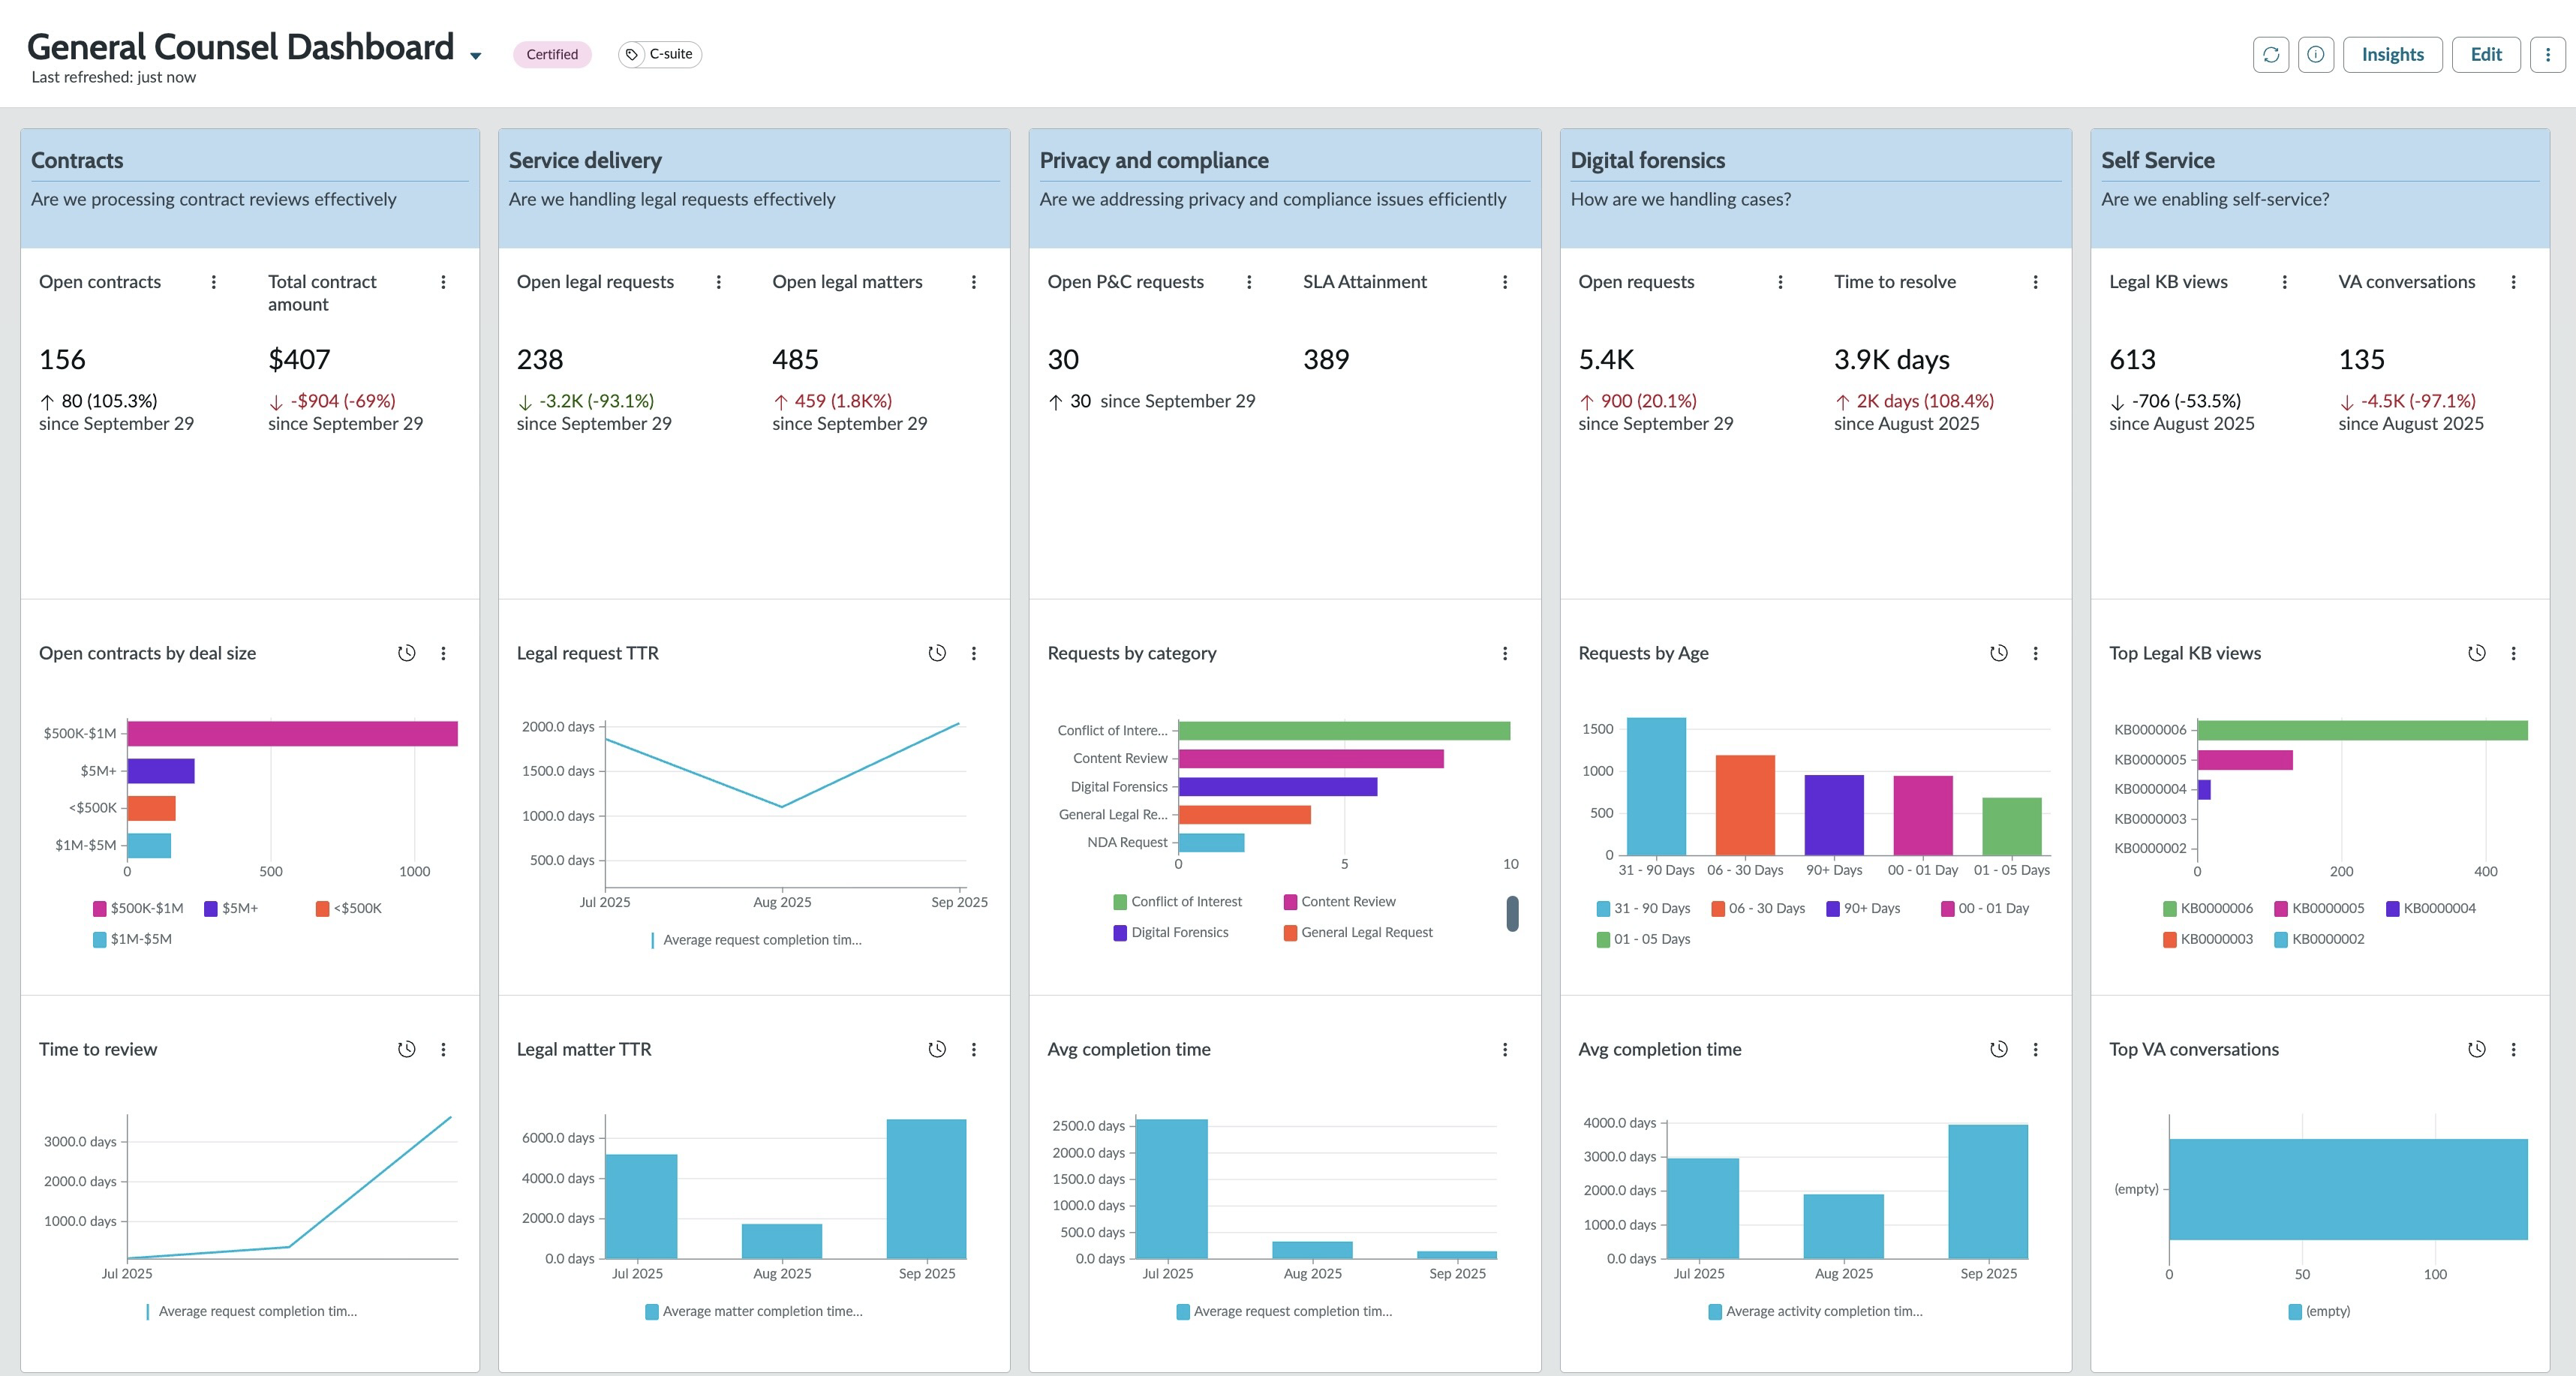Show history for Open contracts by deal size
2576x1376 pixels.
click(x=407, y=653)
